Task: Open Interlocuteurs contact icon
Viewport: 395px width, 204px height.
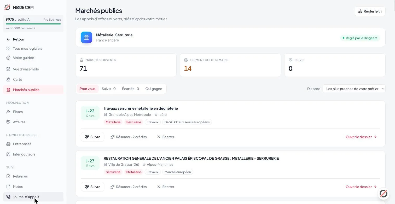Action: [x=8, y=154]
